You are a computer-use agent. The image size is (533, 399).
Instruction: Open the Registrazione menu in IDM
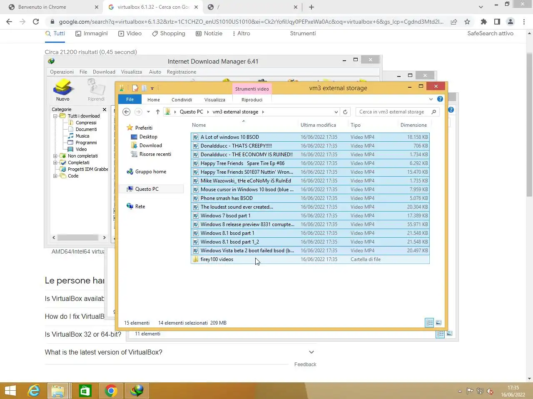click(182, 72)
